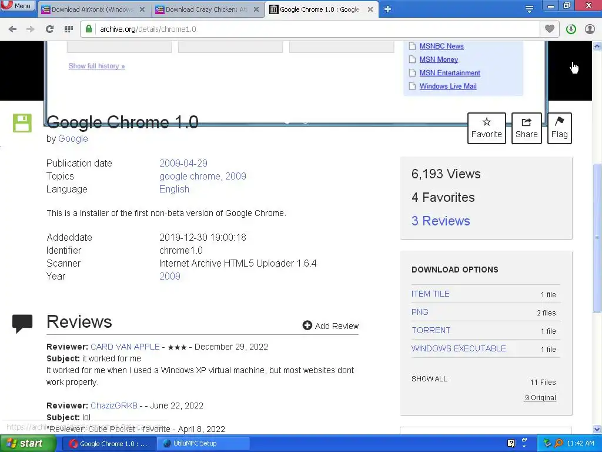The height and width of the screenshot is (452, 602).
Task: Click scrollbar up arrow
Action: 597,46
